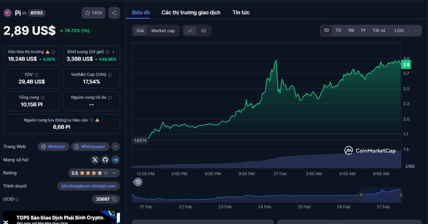Open blockexplorer.minepi.com link

point(89,186)
